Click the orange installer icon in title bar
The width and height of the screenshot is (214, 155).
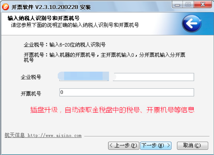tap(5, 6)
